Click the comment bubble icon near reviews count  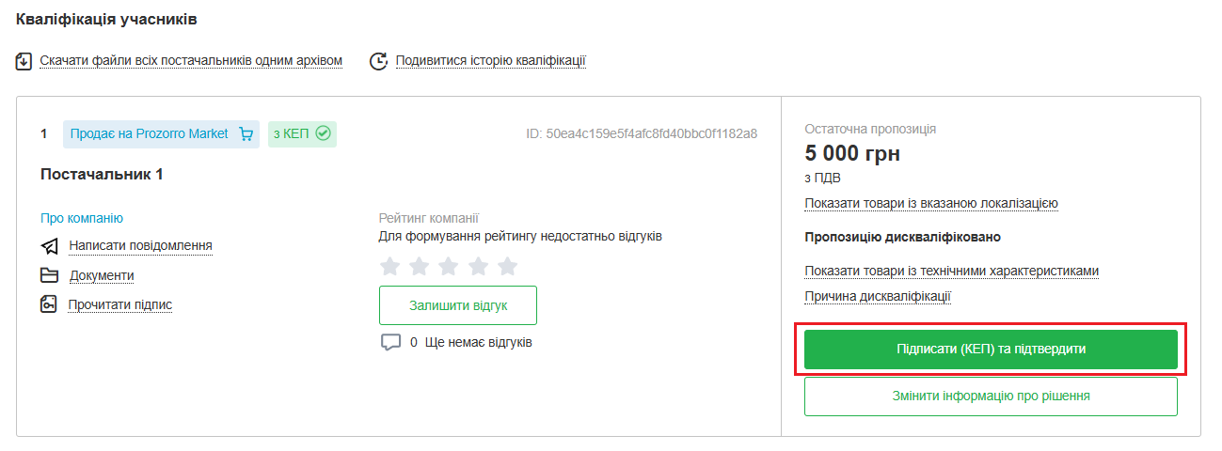click(390, 342)
